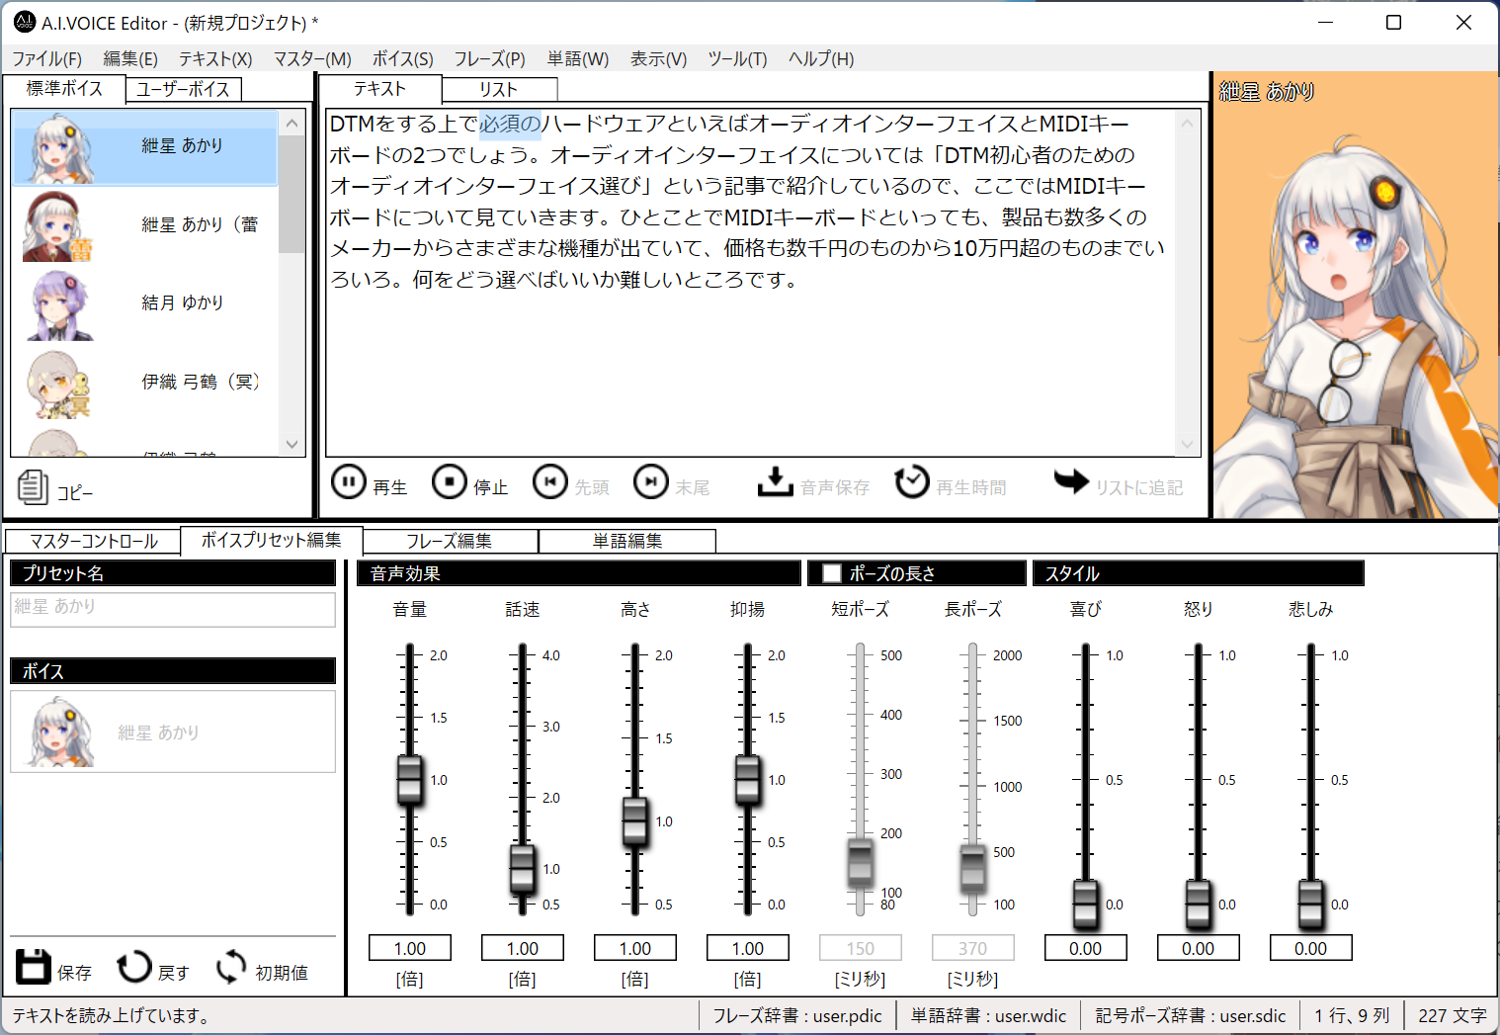
Task: Click the リストに追記 arrow icon
Action: coord(1071,481)
